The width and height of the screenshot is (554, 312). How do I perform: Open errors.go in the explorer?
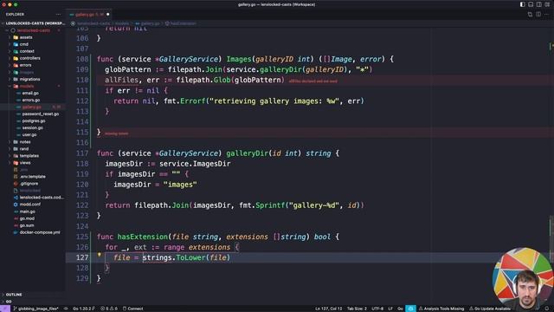click(31, 101)
